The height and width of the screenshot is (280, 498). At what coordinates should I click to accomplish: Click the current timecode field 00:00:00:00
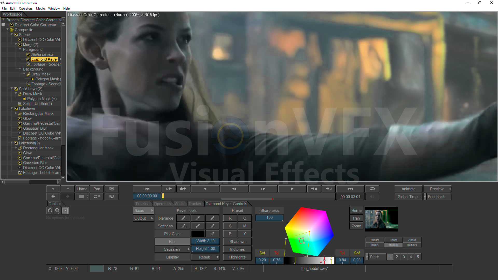coord(147,196)
